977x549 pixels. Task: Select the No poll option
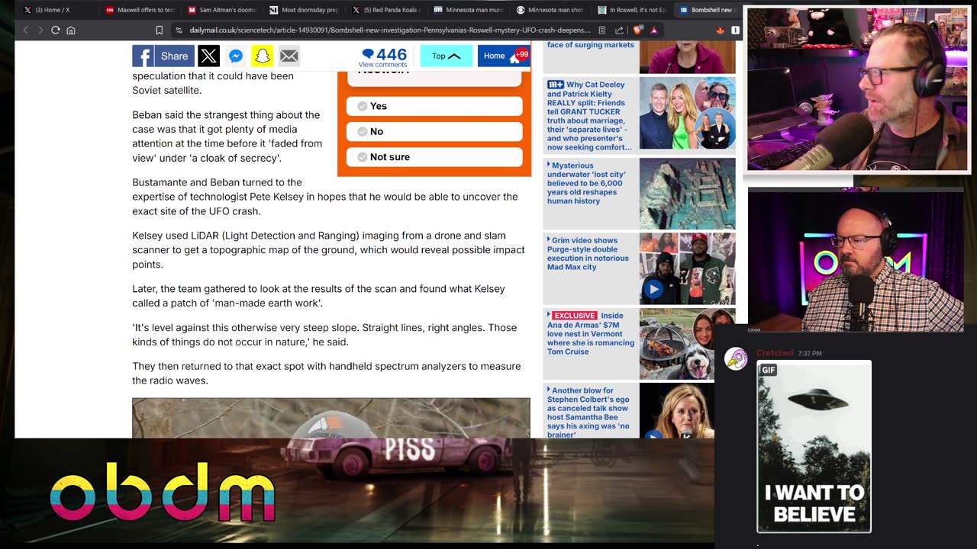(x=434, y=131)
